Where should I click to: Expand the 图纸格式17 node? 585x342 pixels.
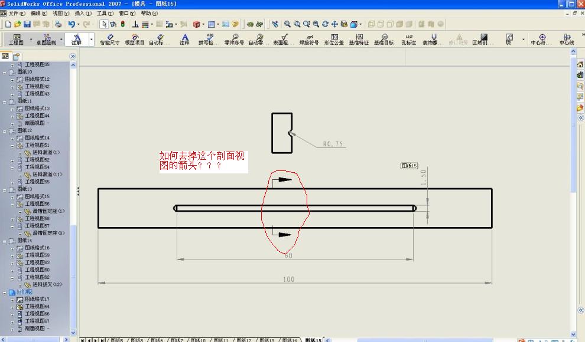coord(12,300)
